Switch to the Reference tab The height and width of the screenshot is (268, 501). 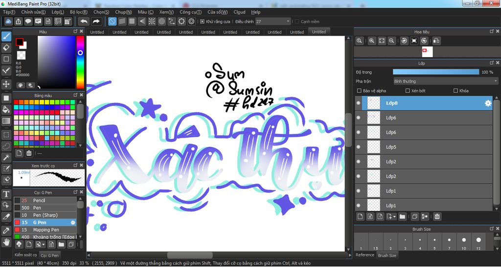365,255
